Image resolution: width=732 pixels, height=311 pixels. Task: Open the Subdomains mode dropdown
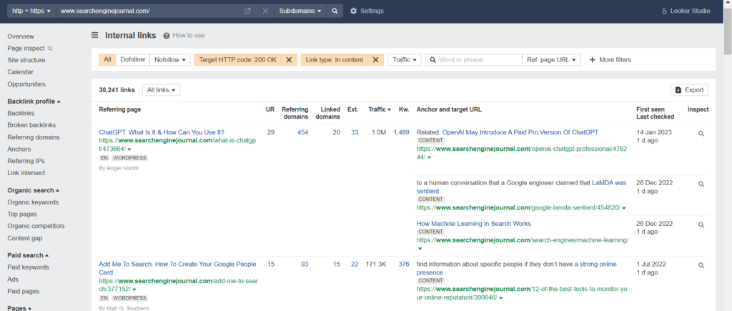coord(300,11)
